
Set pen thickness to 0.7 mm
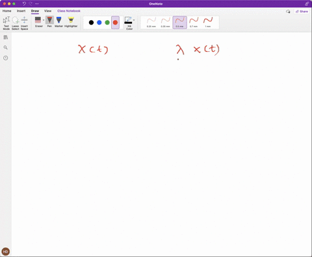tap(194, 23)
